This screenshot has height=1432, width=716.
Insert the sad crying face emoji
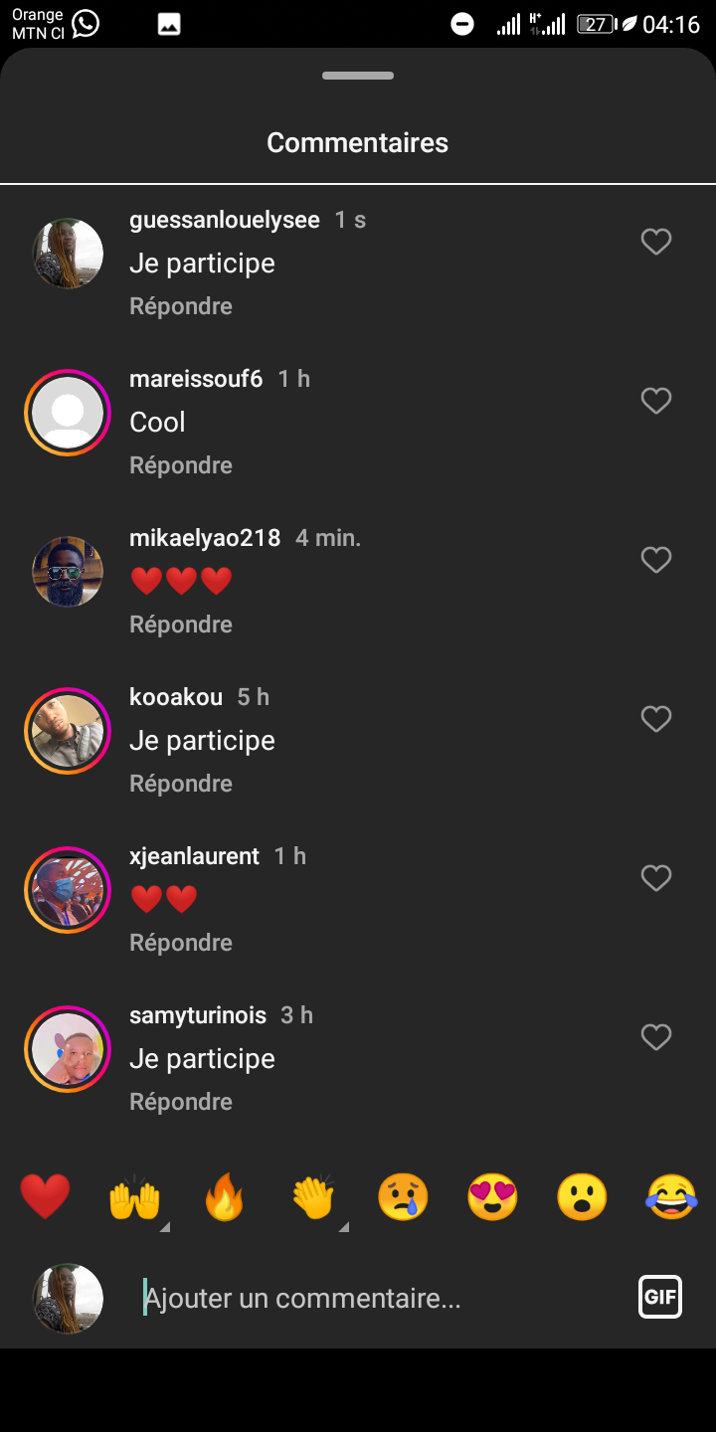(403, 1196)
